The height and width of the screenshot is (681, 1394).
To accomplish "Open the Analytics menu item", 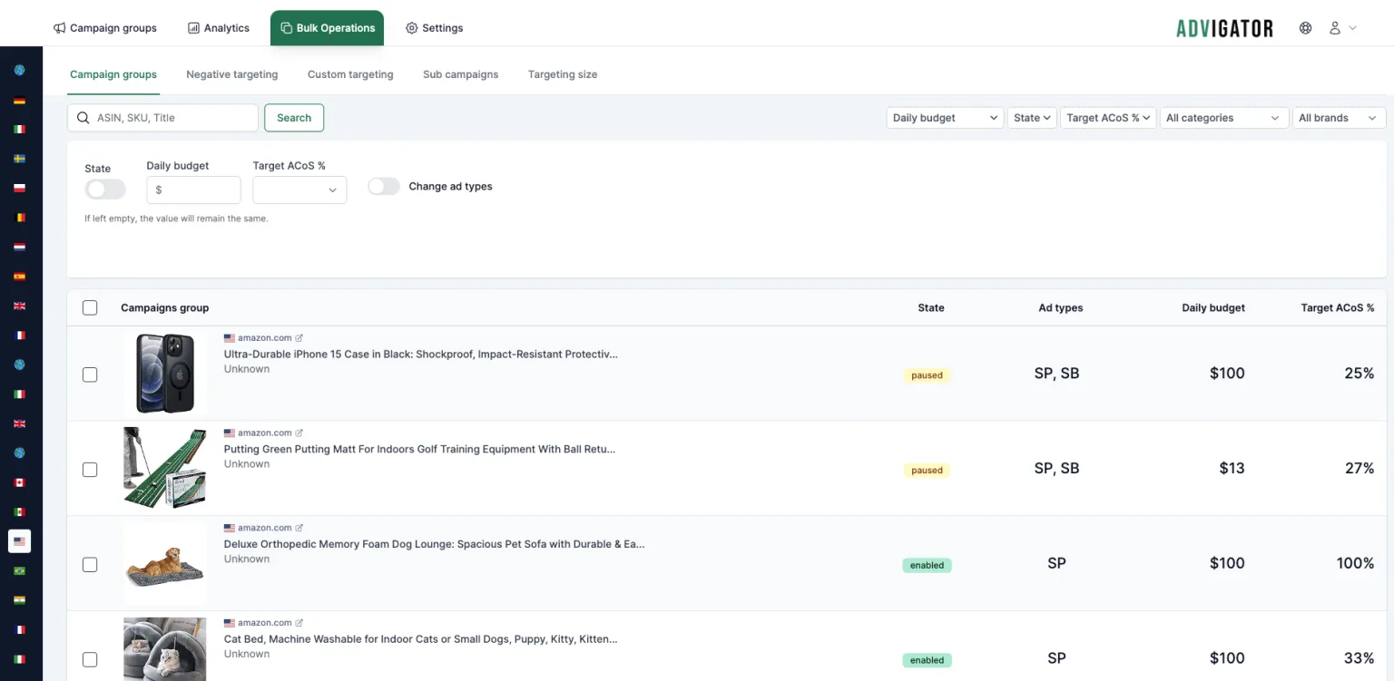I will (219, 28).
